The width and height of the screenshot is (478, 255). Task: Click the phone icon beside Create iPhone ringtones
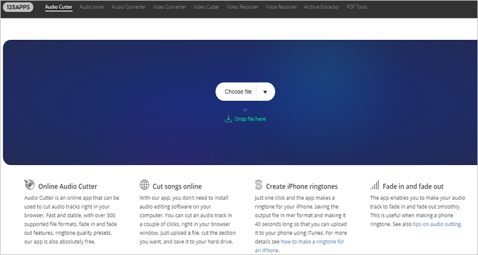259,185
